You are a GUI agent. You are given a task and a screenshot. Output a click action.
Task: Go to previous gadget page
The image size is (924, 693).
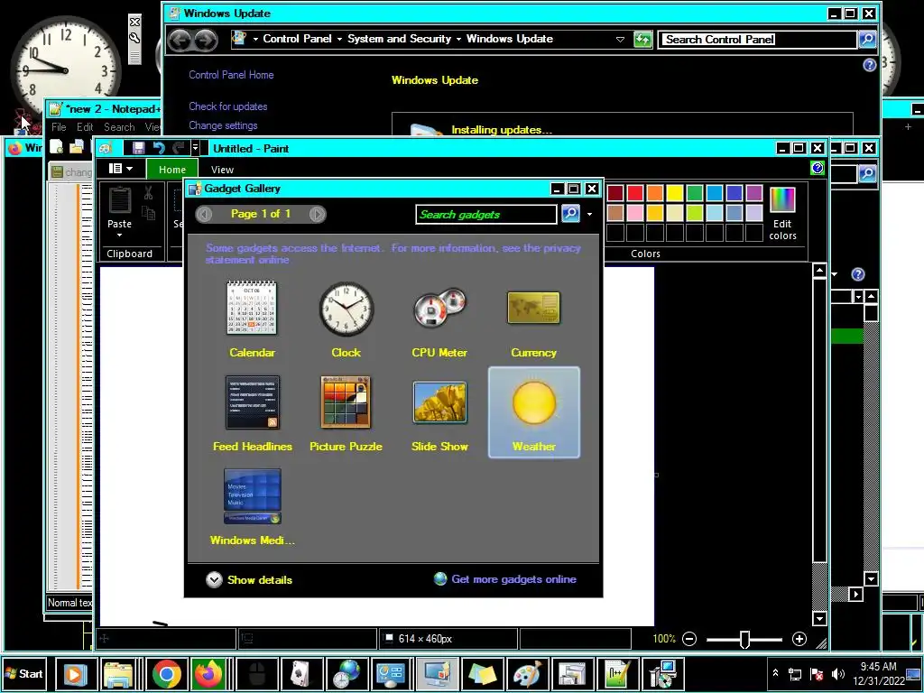pyautogui.click(x=204, y=214)
